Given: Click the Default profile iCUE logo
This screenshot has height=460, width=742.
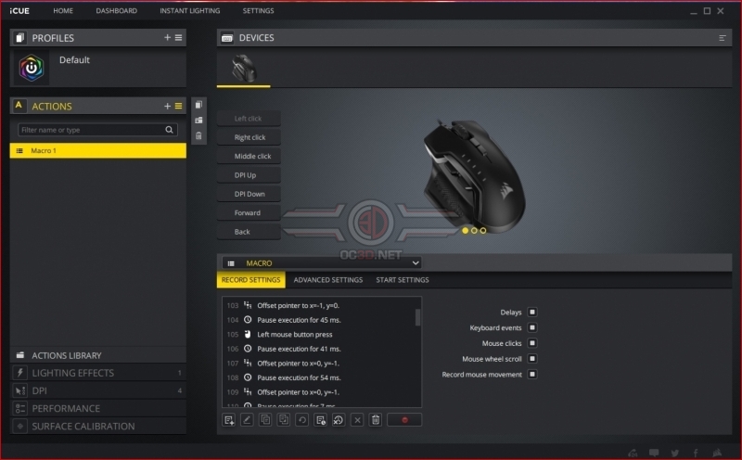Looking at the screenshot, I should coord(32,68).
